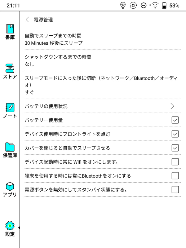Uncheck バッテリー使用量 checkbox

click(176, 120)
